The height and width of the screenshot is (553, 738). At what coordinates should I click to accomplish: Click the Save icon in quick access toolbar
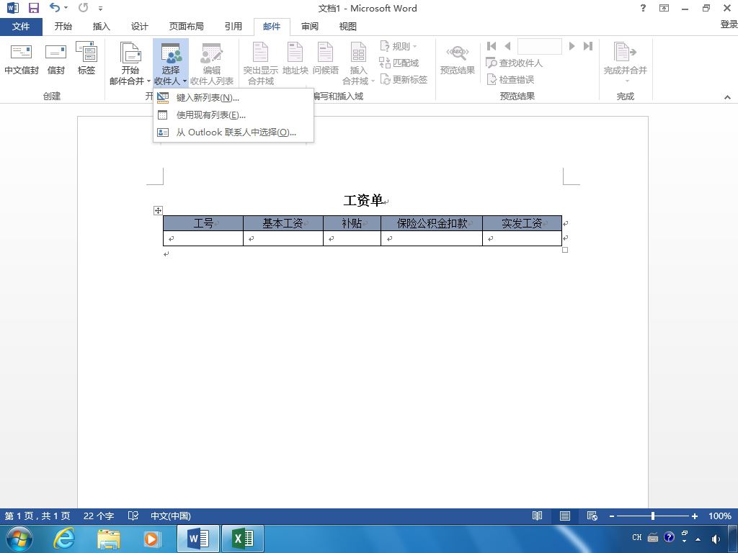pos(33,8)
